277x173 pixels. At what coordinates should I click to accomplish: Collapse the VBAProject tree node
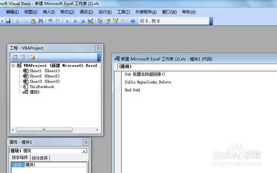[x=13, y=66]
